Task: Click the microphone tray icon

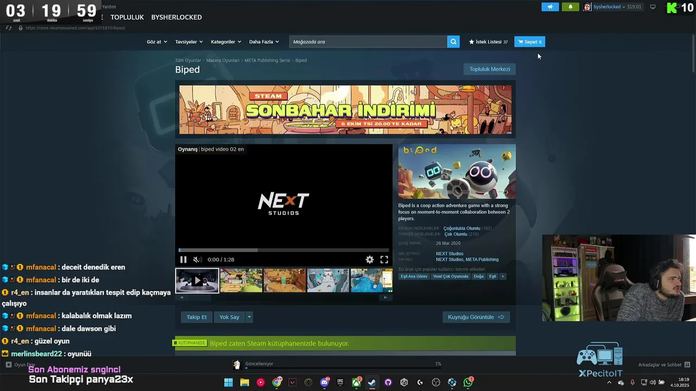Action: [632, 382]
